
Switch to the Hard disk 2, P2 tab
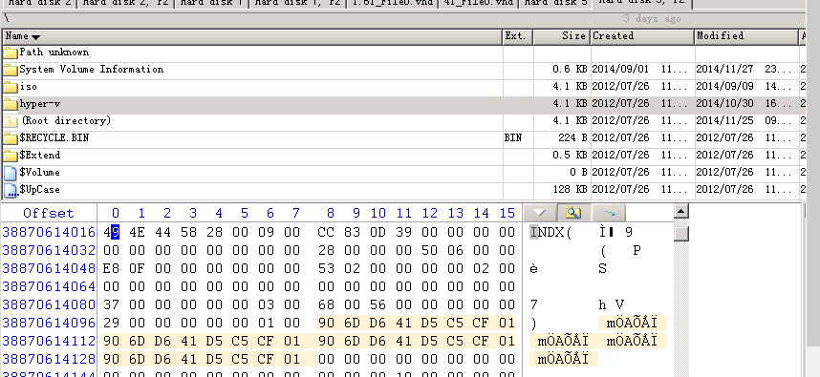click(x=125, y=3)
